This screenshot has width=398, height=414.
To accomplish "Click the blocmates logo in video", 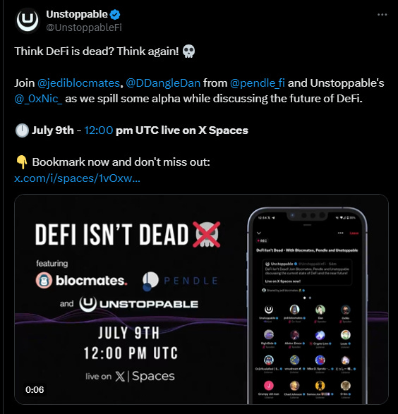I will click(82, 280).
